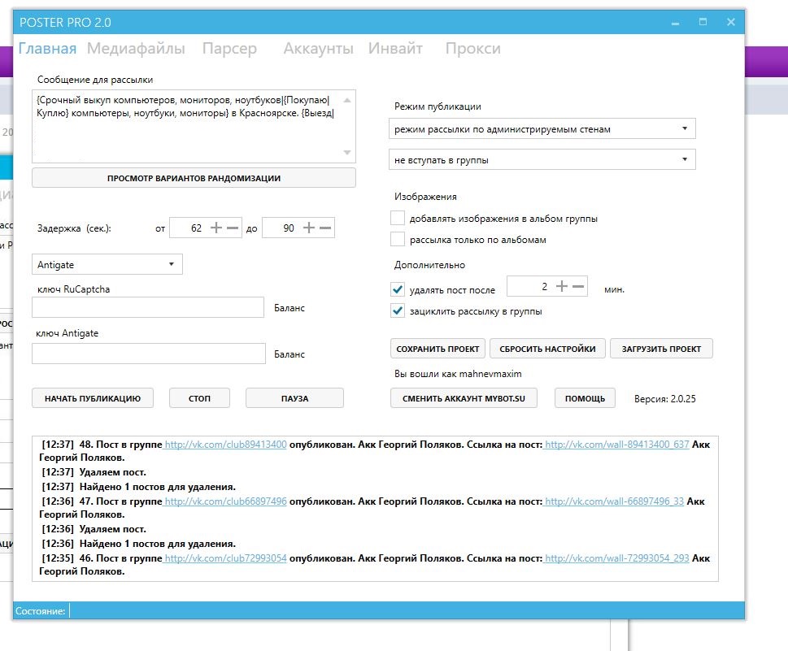This screenshot has width=788, height=651.
Task: Decrease the maximum delay with minus icon
Action: point(325,228)
